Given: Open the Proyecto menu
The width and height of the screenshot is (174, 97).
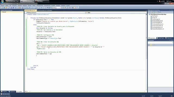Looking at the screenshot, I should 14,5.
